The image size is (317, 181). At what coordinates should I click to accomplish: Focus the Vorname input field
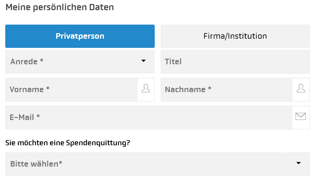click(x=72, y=90)
